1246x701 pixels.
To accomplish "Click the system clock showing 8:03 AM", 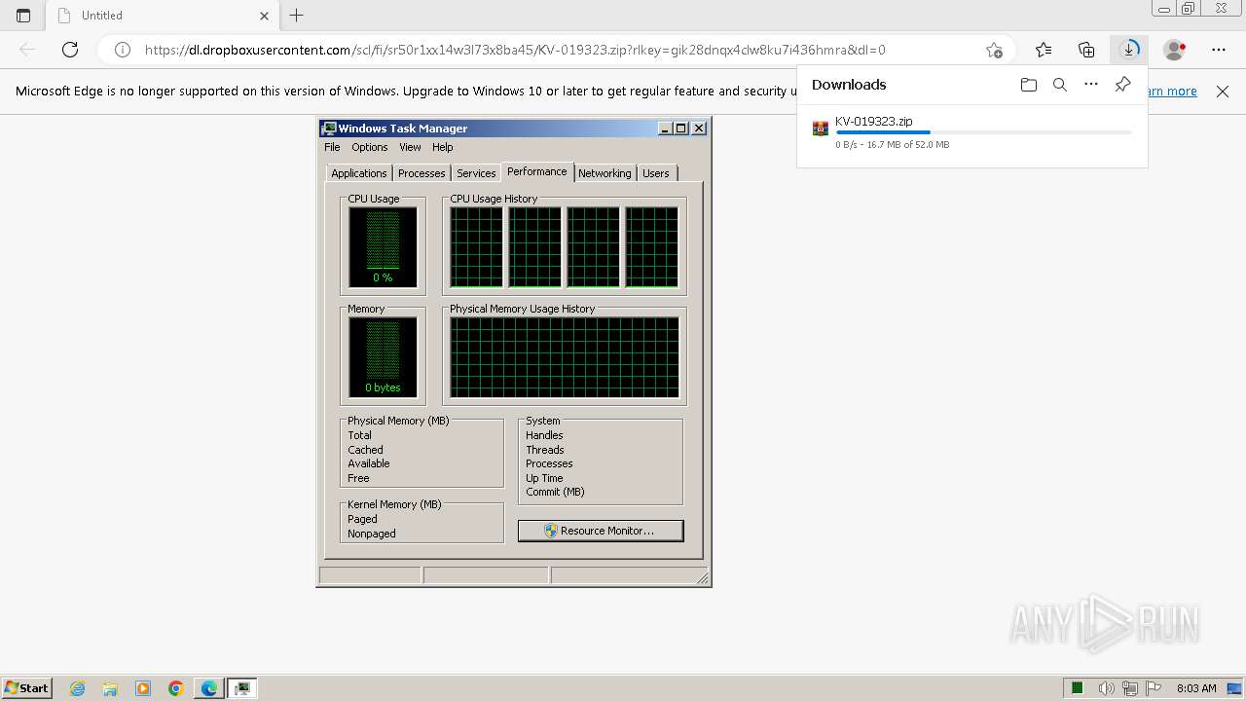I will [1196, 688].
